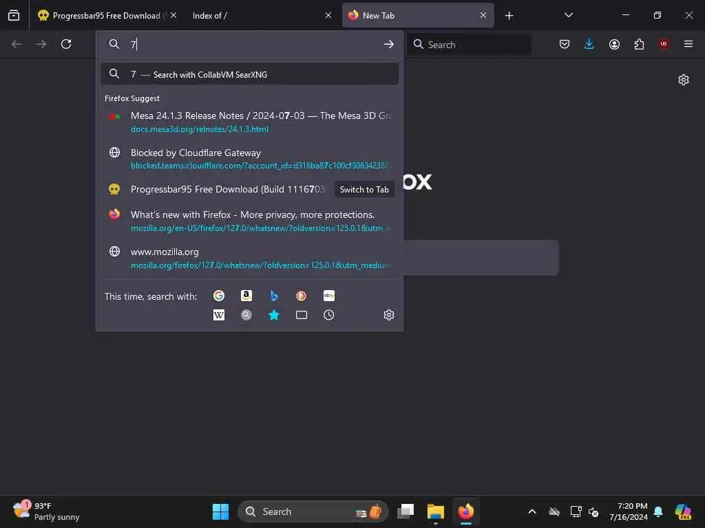Click the taskbar Search box
This screenshot has height=528, width=705.
tap(313, 511)
